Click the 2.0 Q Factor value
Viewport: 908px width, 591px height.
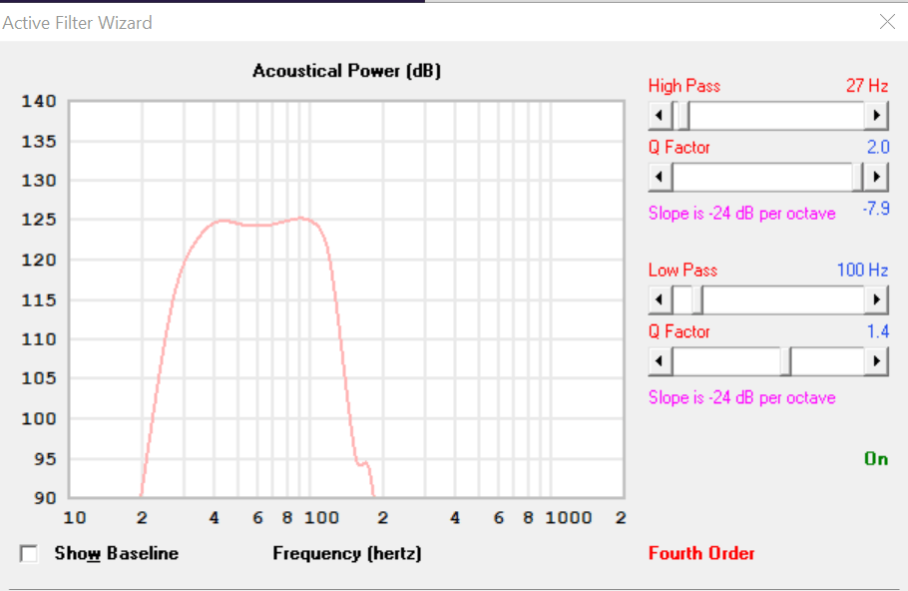click(878, 147)
